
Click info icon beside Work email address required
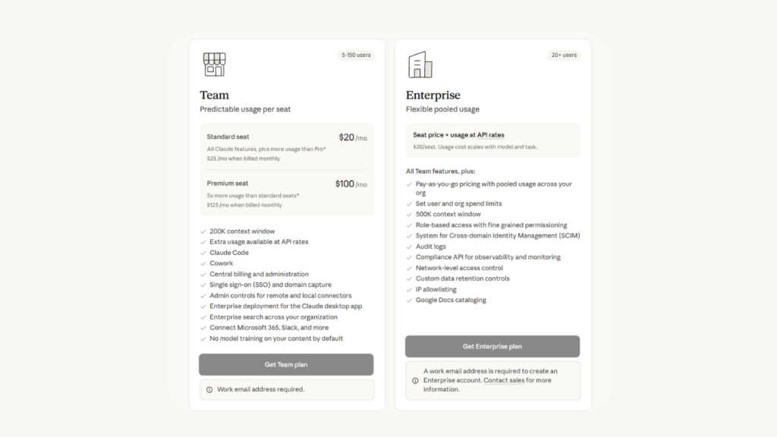209,389
